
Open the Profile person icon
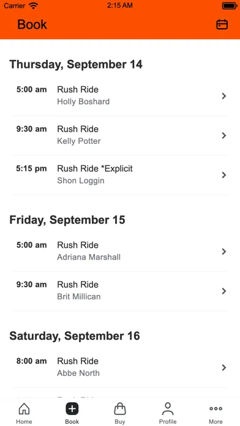[x=168, y=409]
